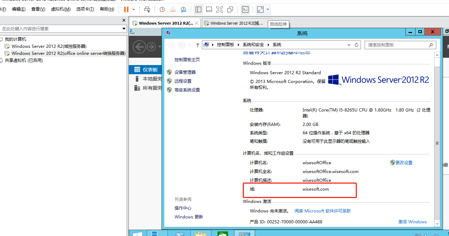The width and height of the screenshot is (449, 236).
Task: Click the System window scrollbar thumb
Action: (437, 143)
